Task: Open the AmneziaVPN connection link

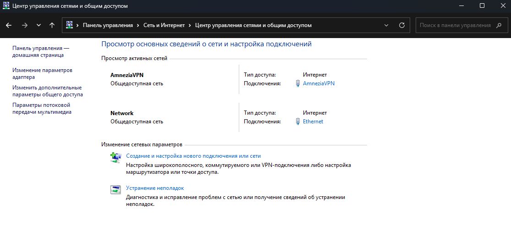Action: [319, 83]
